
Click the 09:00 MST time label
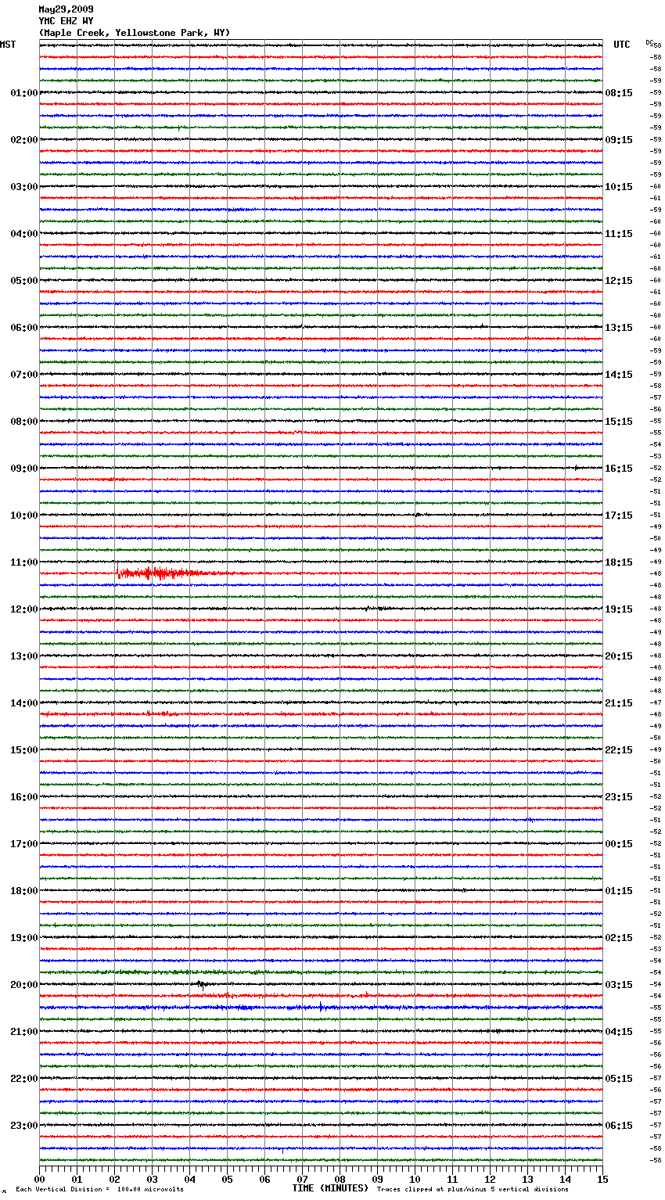[24, 469]
